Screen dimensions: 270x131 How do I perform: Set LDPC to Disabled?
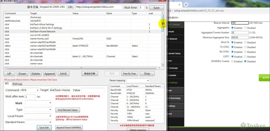pos(245,56)
